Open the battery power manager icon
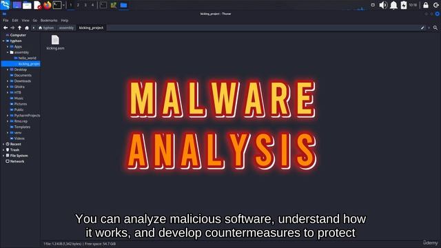441x248 pixels. [404, 5]
